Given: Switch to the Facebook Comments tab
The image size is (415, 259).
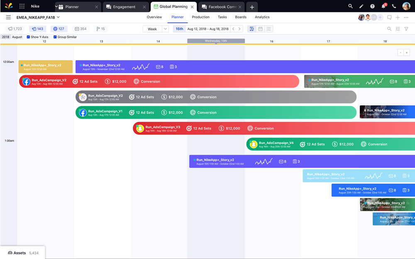Looking at the screenshot, I should 221,7.
